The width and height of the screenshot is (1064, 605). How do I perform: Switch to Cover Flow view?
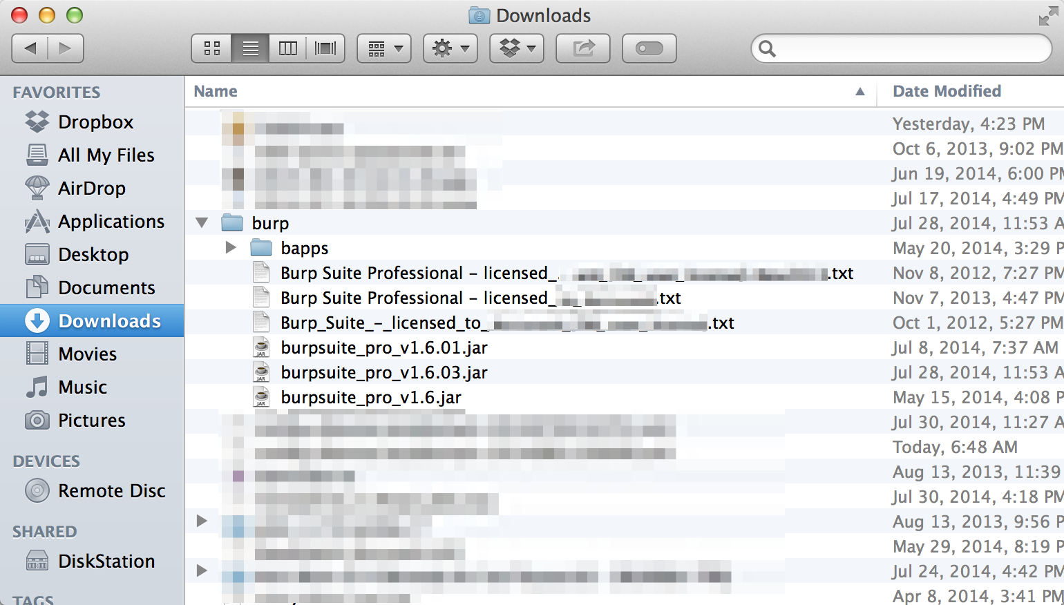(325, 48)
